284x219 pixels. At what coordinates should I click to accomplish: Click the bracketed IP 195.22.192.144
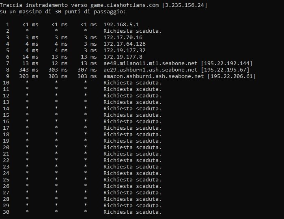click(226, 63)
